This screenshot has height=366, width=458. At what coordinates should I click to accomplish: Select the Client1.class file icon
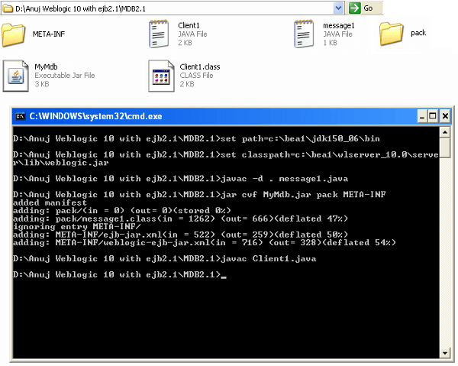[161, 76]
